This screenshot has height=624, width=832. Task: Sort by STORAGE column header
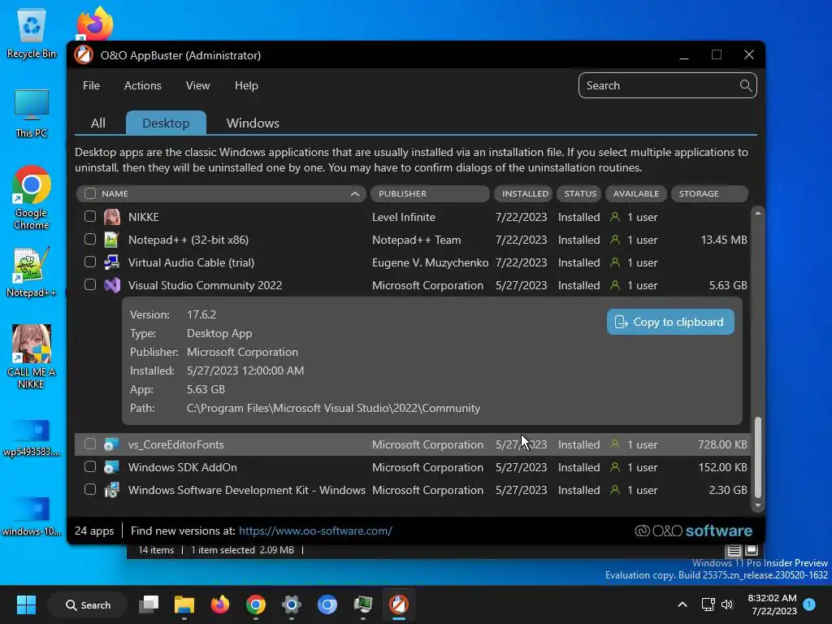(x=709, y=193)
